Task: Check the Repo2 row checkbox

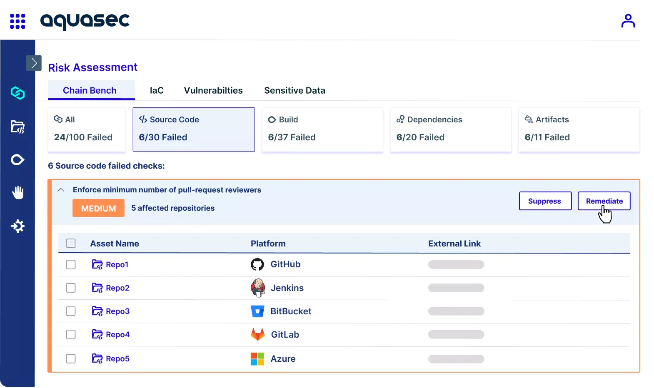Action: pos(71,288)
